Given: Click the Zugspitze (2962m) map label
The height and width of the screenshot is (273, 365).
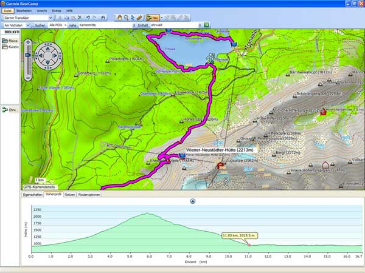Looking at the screenshot, I should [x=242, y=160].
